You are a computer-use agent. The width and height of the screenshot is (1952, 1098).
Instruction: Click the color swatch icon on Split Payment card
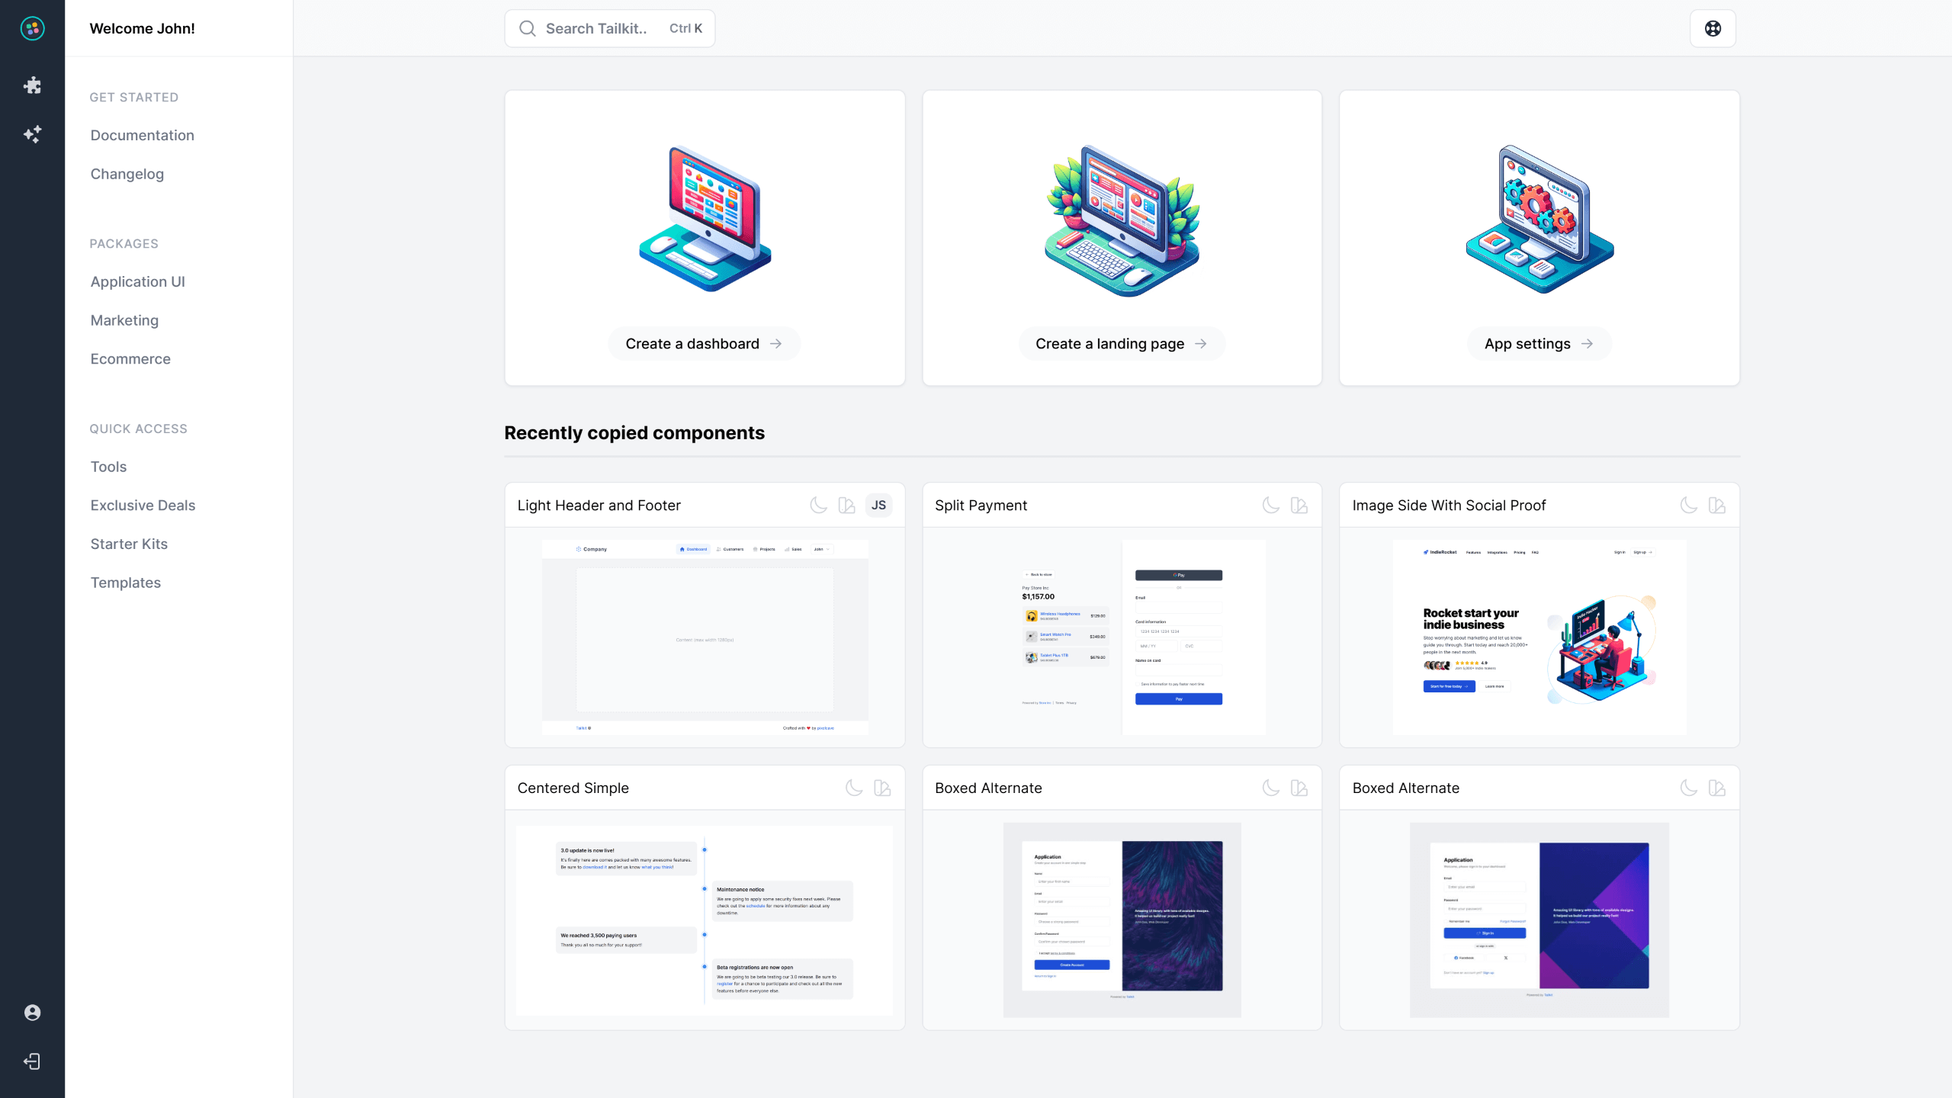pyautogui.click(x=1298, y=505)
